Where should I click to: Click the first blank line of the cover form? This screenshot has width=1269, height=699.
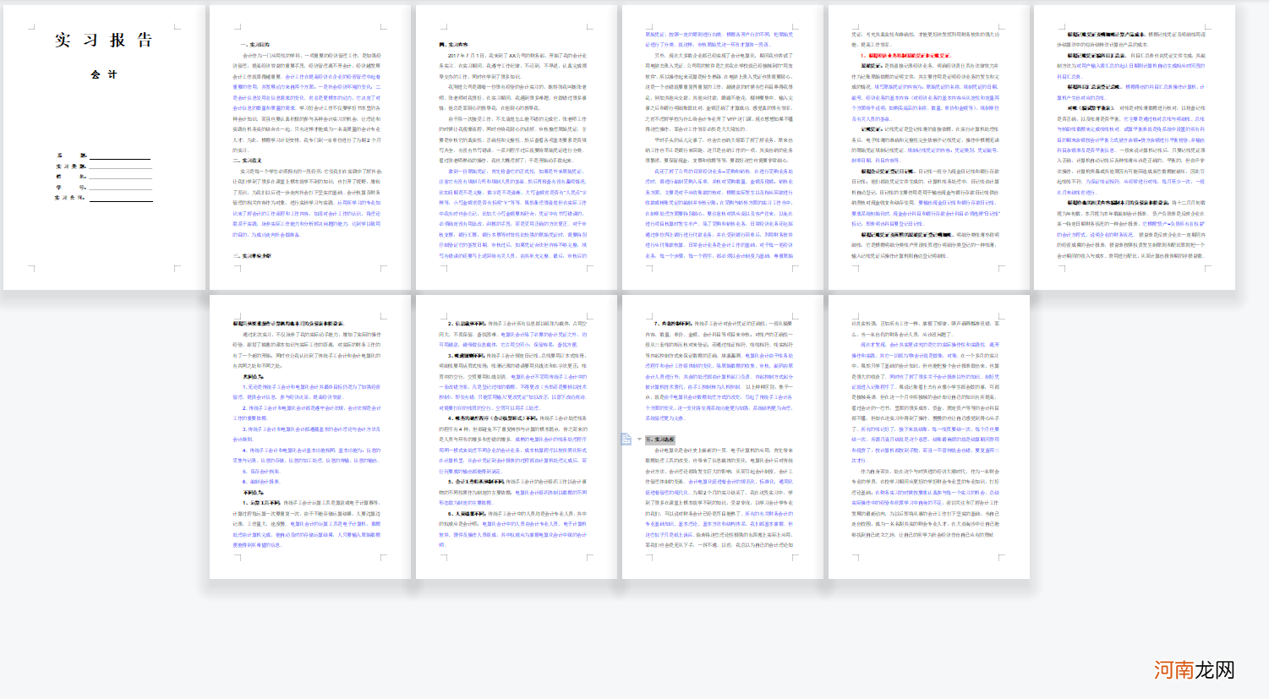pos(120,157)
